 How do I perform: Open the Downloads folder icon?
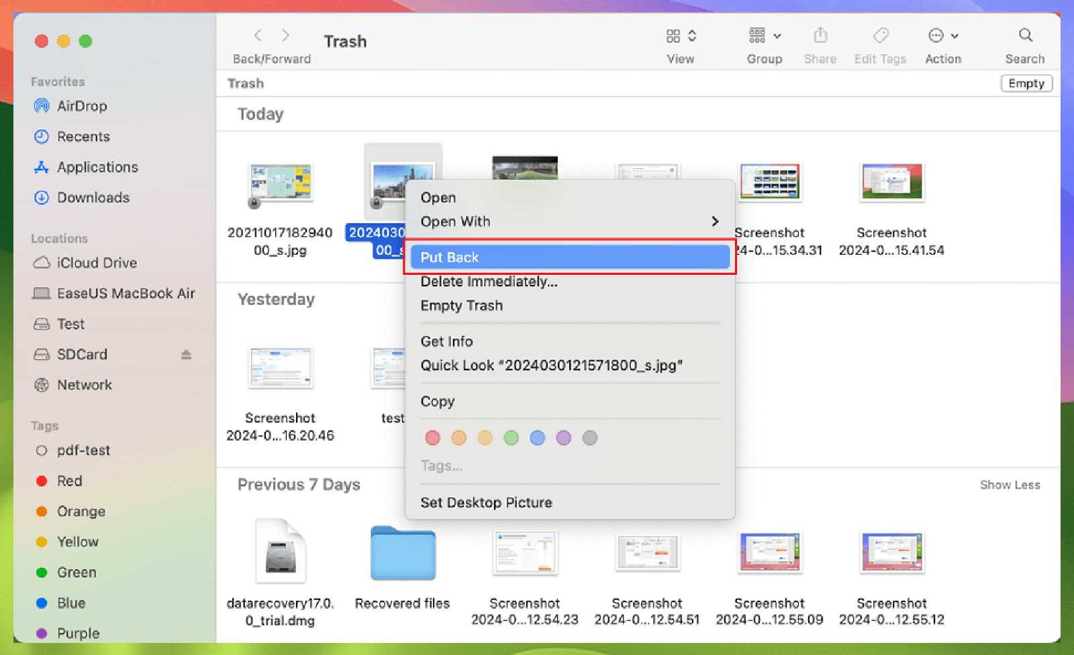pos(92,197)
